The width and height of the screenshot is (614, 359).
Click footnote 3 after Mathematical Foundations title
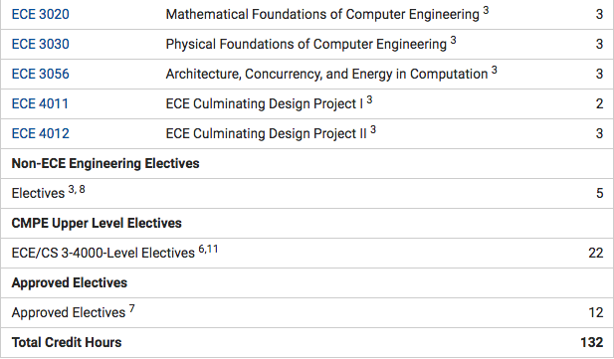coord(486,10)
